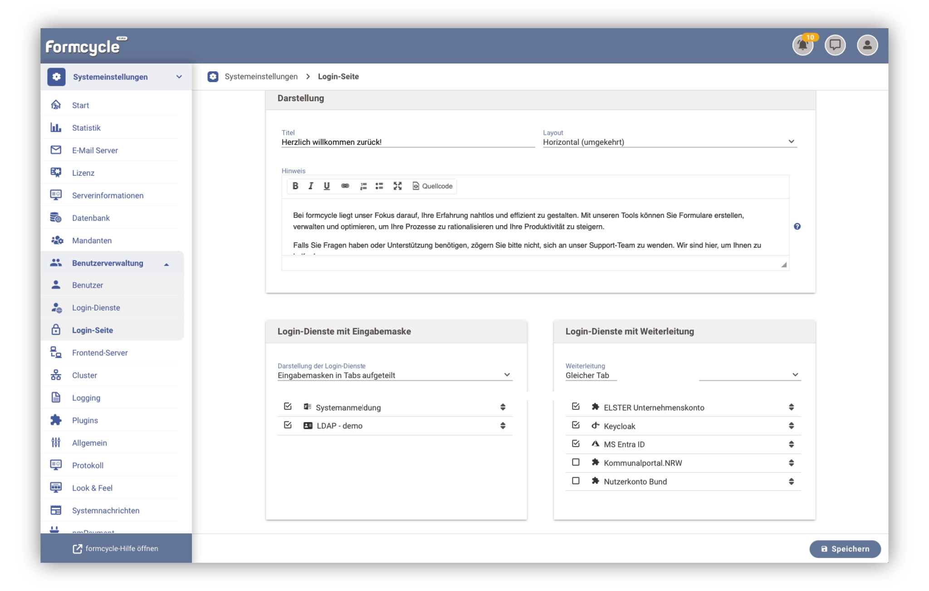929x591 pixels.
Task: Open the chat feedback icon
Action: 835,45
